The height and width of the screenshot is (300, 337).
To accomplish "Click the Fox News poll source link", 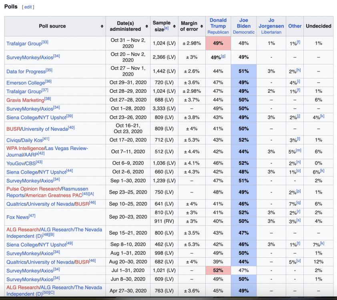I will pyautogui.click(x=18, y=217).
